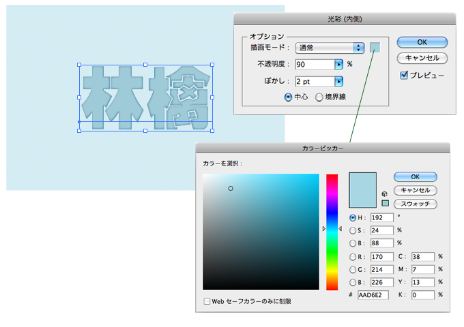
Task: Click the small web-safe color swatch below the cube
Action: [386, 203]
